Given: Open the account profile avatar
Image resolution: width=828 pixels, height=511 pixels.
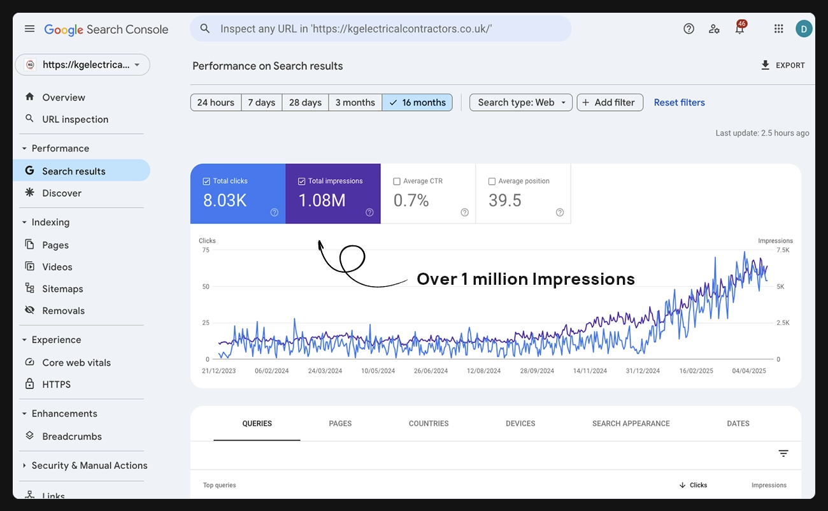Looking at the screenshot, I should click(x=804, y=29).
